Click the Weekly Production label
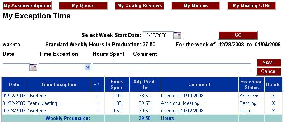Screen dimensions: 284x130 click(68, 118)
